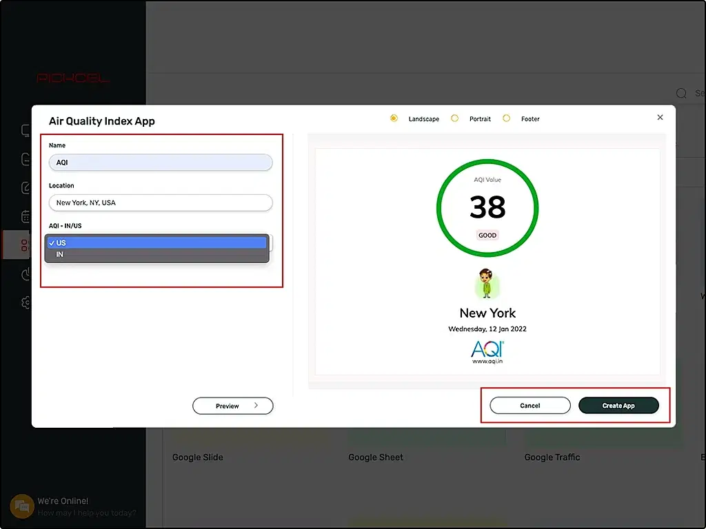Screen dimensions: 706x529
Task: Click the search magnifier icon top right
Action: pyautogui.click(x=681, y=93)
